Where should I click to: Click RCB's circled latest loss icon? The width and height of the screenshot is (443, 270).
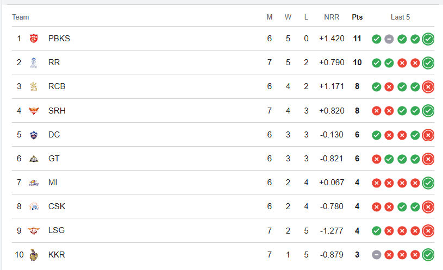(x=428, y=87)
